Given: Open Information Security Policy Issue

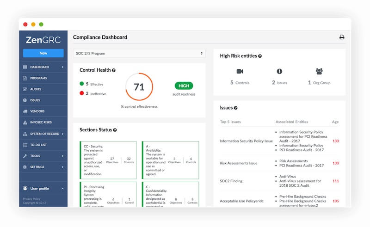Looking at the screenshot, I should [x=246, y=141].
